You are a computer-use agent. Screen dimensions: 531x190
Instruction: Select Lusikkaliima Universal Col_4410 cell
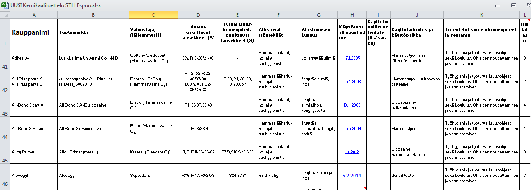[x=93, y=58]
